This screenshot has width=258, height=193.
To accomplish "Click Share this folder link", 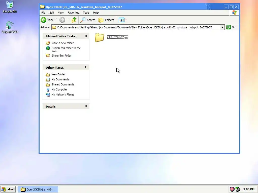I will (61, 56).
